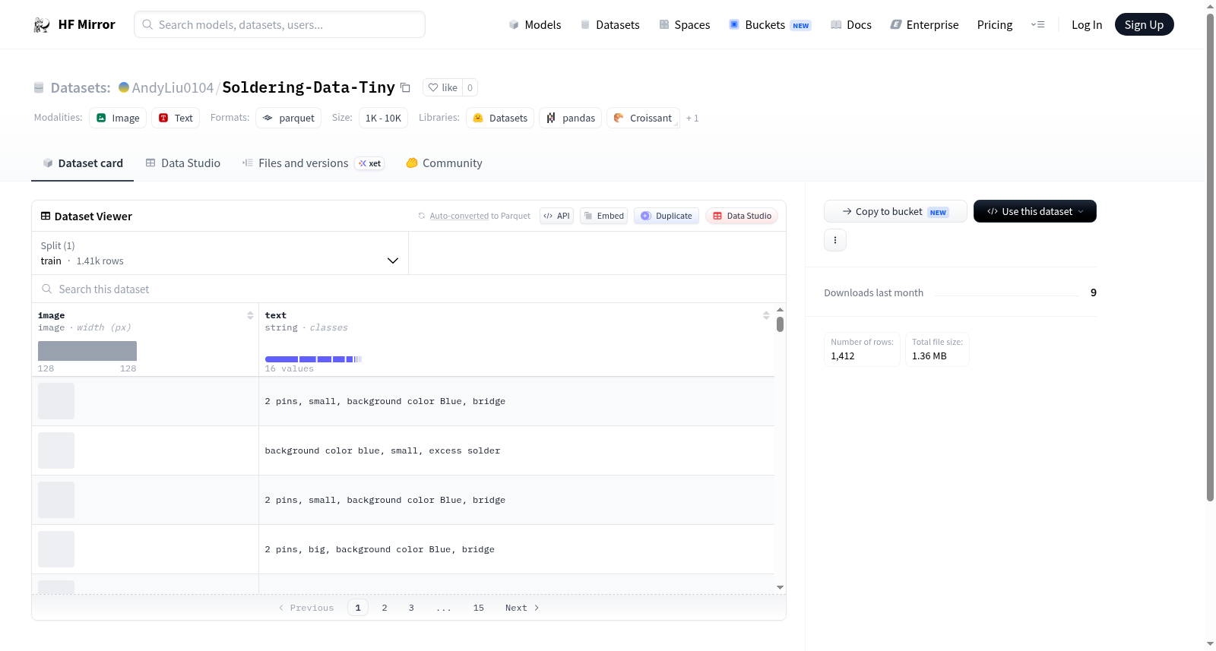The height and width of the screenshot is (651, 1216).
Task: Select current page 1 button
Action: 358,608
